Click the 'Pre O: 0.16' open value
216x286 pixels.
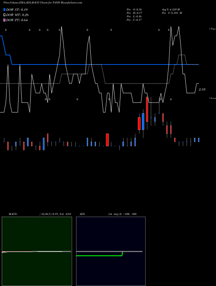pyautogui.click(x=134, y=10)
